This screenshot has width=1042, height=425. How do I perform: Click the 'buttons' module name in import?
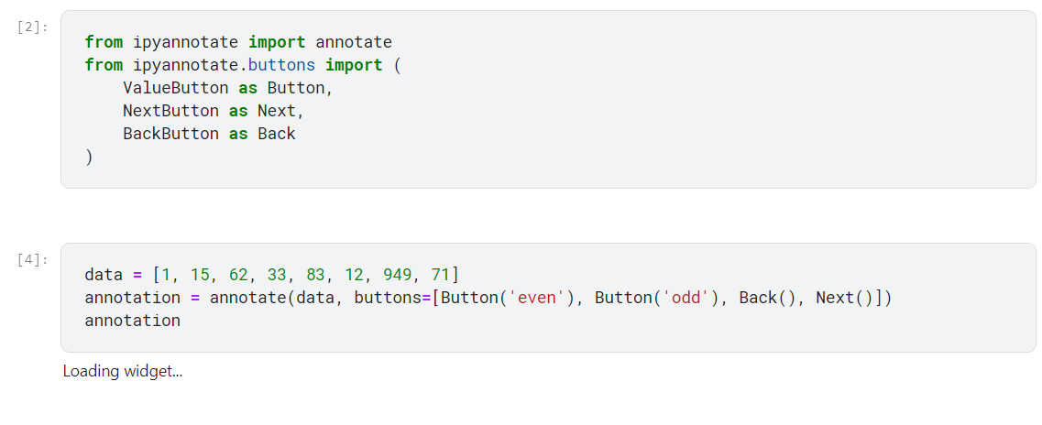click(281, 65)
